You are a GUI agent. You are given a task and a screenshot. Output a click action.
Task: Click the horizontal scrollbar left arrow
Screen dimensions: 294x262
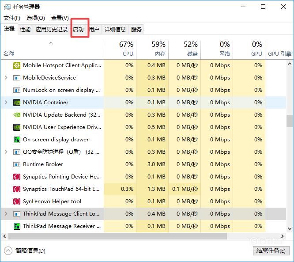[4, 236]
